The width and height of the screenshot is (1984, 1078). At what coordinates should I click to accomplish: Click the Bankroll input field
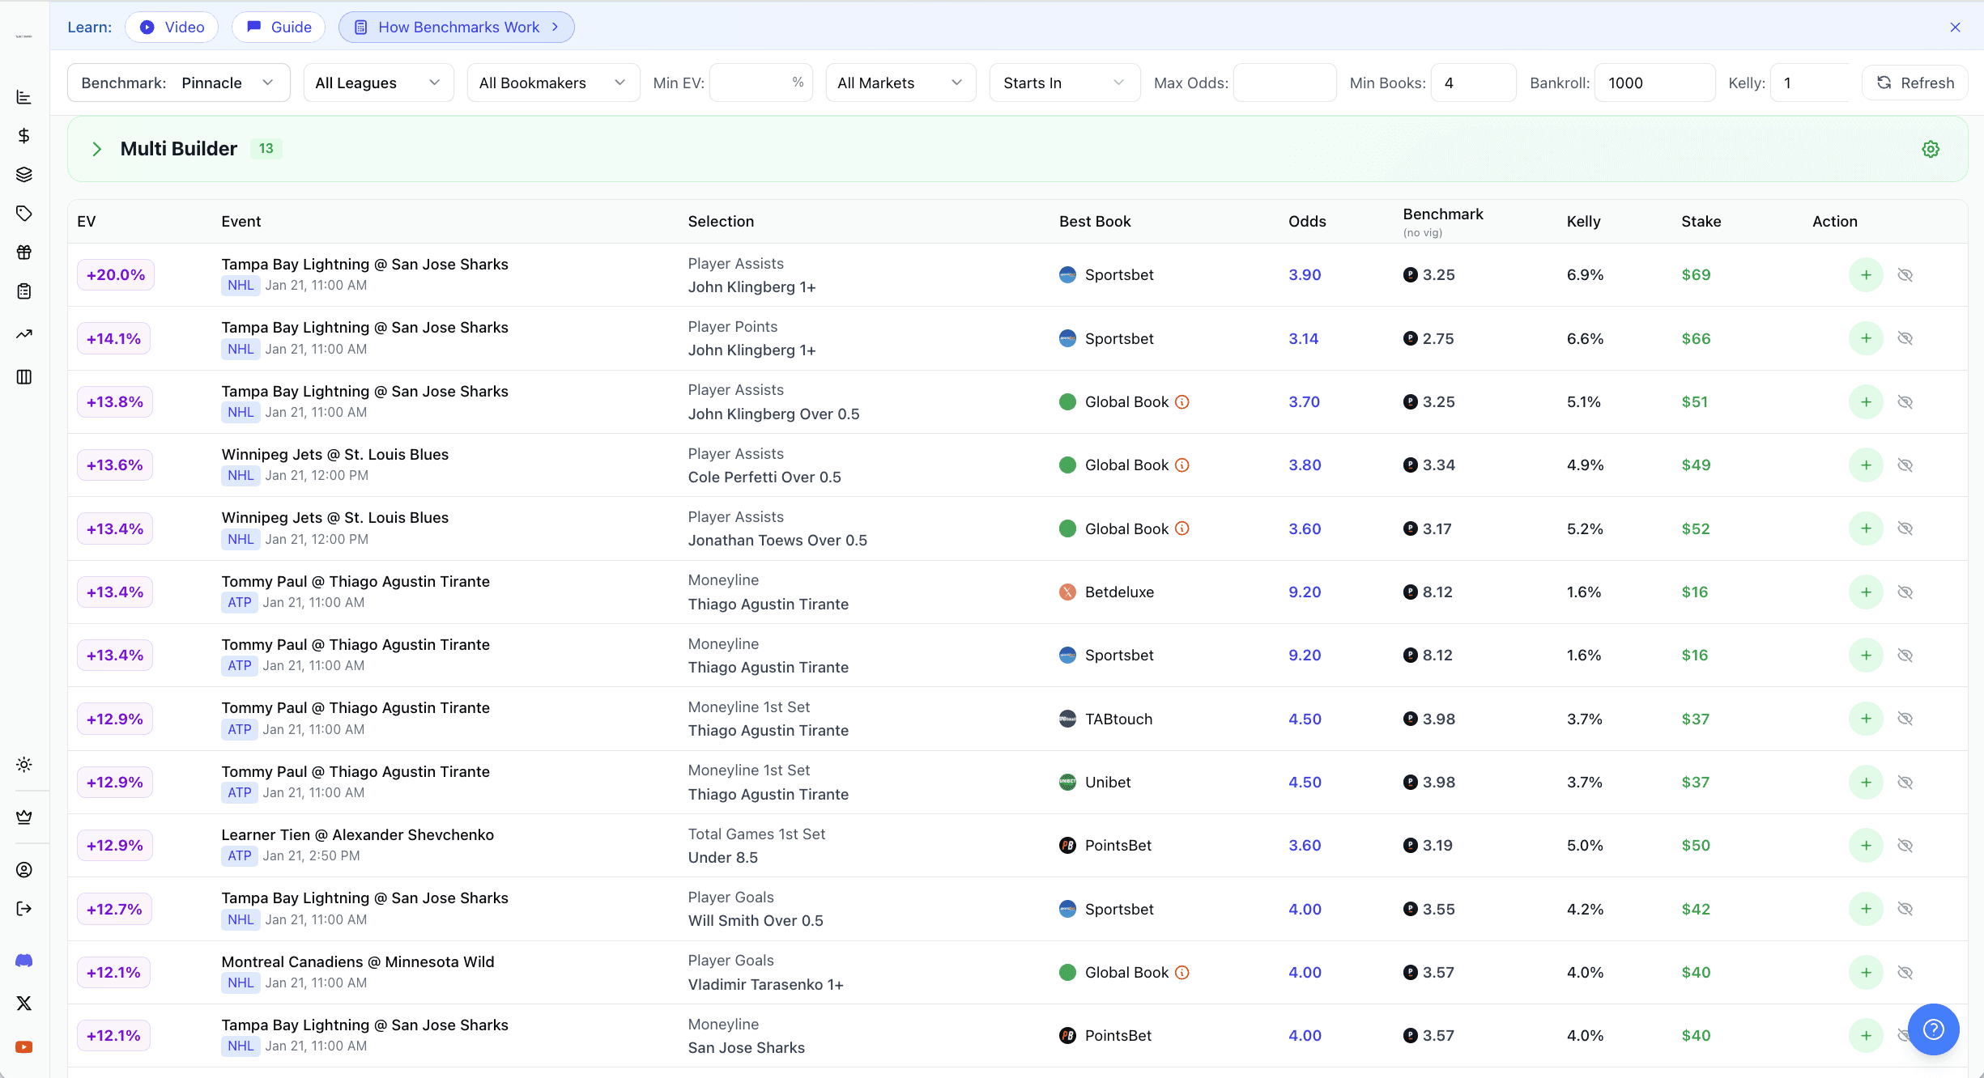tap(1654, 83)
